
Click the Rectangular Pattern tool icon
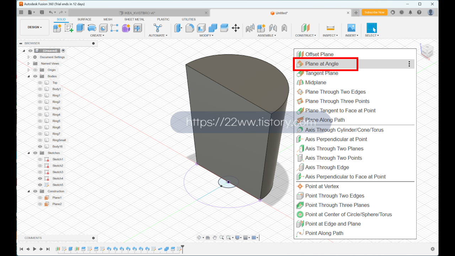point(114,28)
